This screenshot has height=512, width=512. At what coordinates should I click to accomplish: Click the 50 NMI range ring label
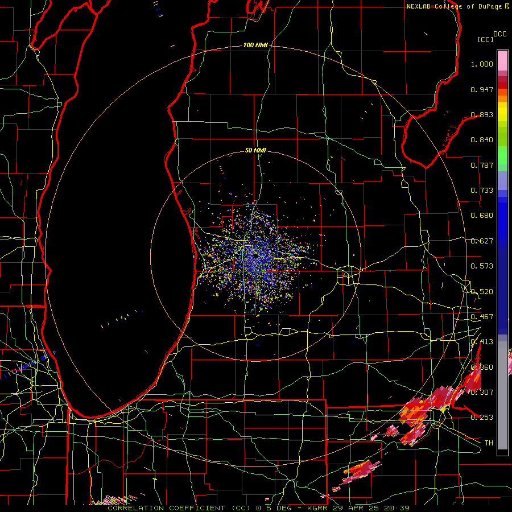(x=255, y=150)
